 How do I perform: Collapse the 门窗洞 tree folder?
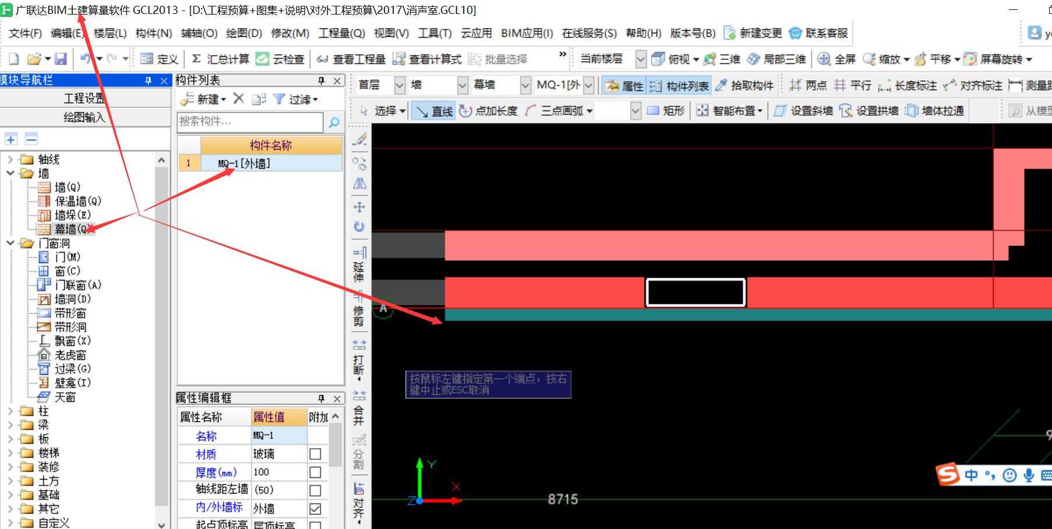10,243
